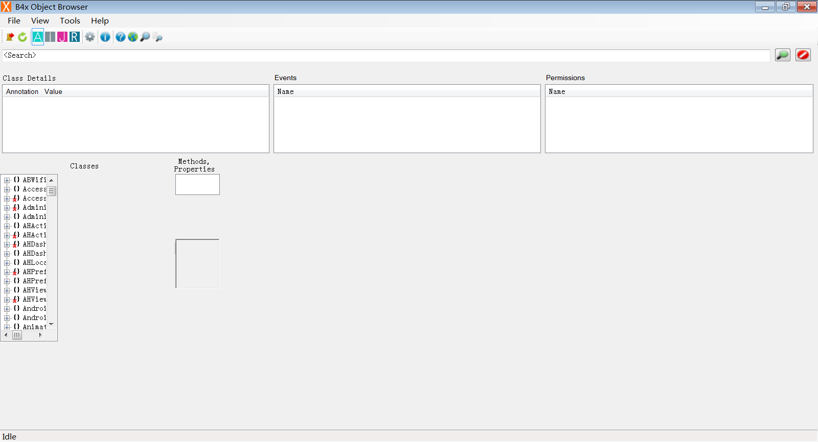Click the exit door toolbar icon
This screenshot has height=442, width=818.
[x=10, y=37]
